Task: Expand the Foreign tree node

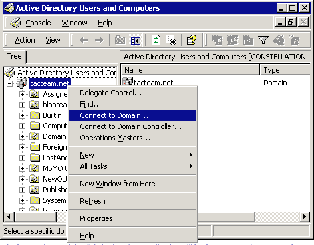Action: [x=22, y=147]
